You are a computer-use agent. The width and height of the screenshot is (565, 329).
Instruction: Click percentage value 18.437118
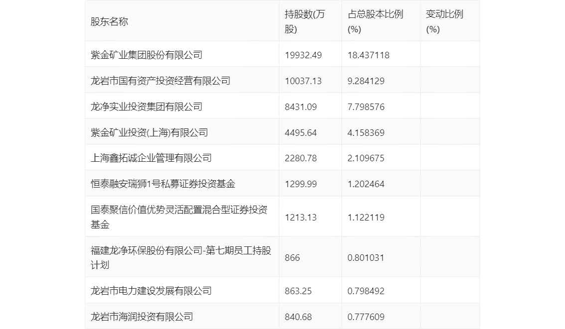point(368,55)
